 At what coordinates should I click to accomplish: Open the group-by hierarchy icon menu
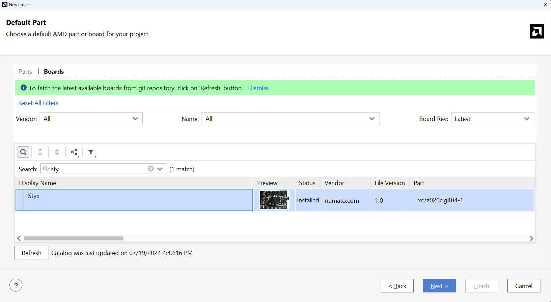click(74, 152)
